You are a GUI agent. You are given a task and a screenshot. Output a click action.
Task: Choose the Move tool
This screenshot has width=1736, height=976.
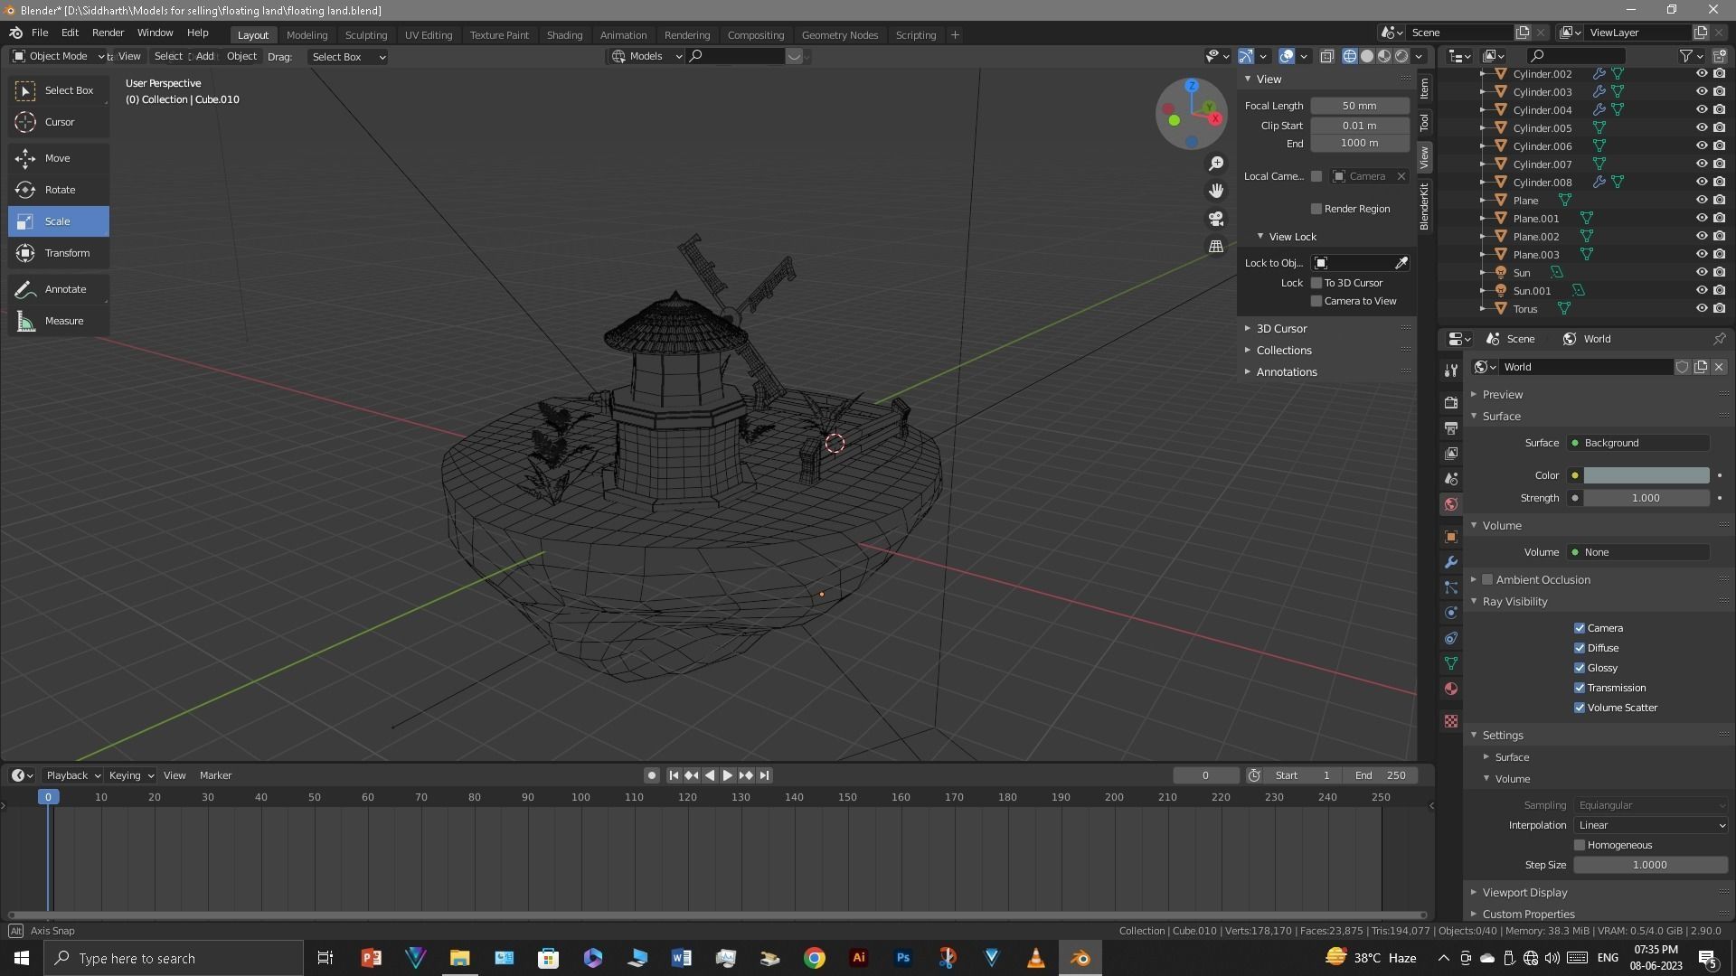tap(59, 158)
